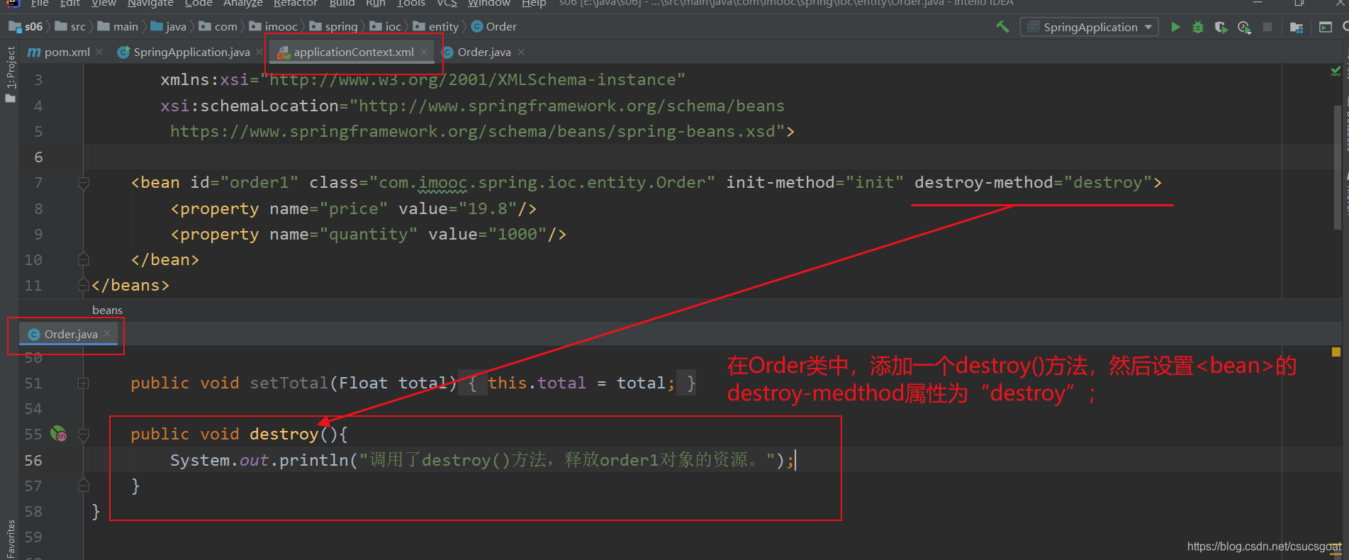Click the green inspection checkmark in XML editor
This screenshot has height=560, width=1349.
point(1336,71)
